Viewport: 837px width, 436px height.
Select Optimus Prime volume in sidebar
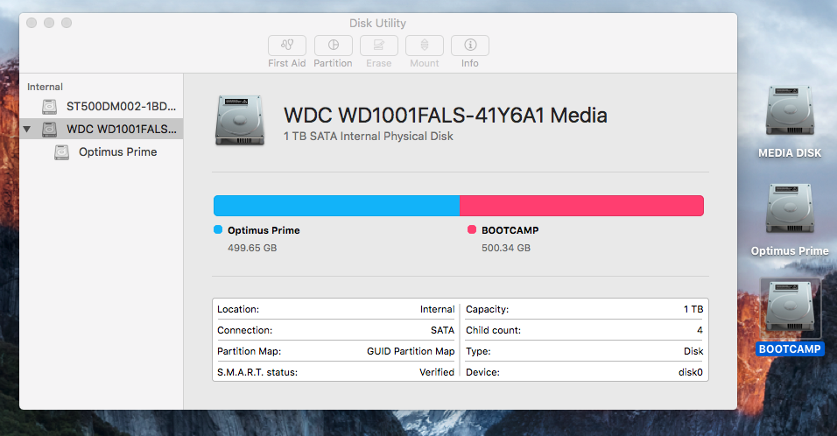102,152
